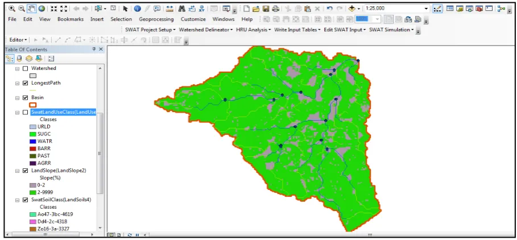The height and width of the screenshot is (240, 517).
Task: Open the TOC Options icon
Action: (51, 59)
